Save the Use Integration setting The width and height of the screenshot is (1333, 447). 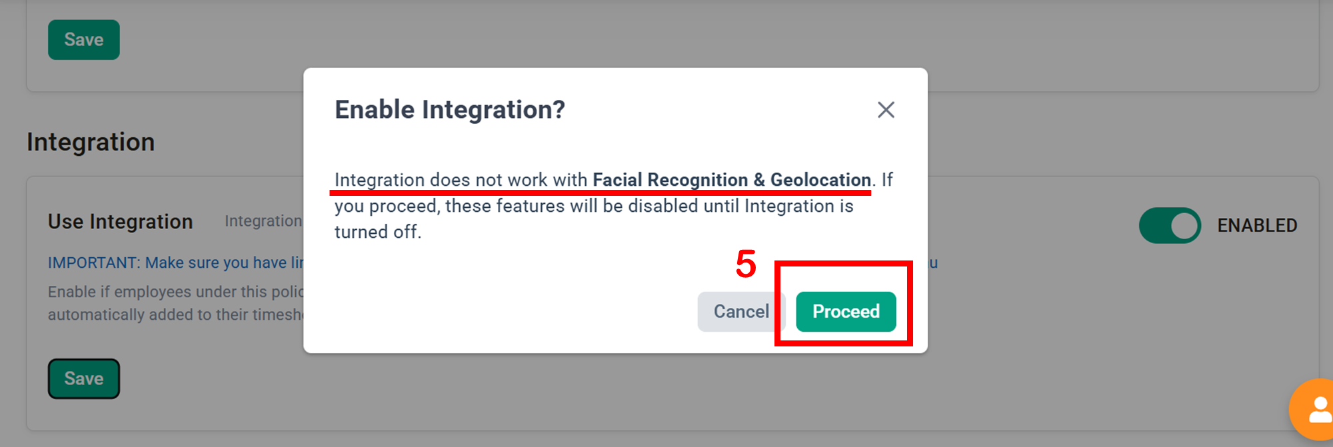pos(84,379)
